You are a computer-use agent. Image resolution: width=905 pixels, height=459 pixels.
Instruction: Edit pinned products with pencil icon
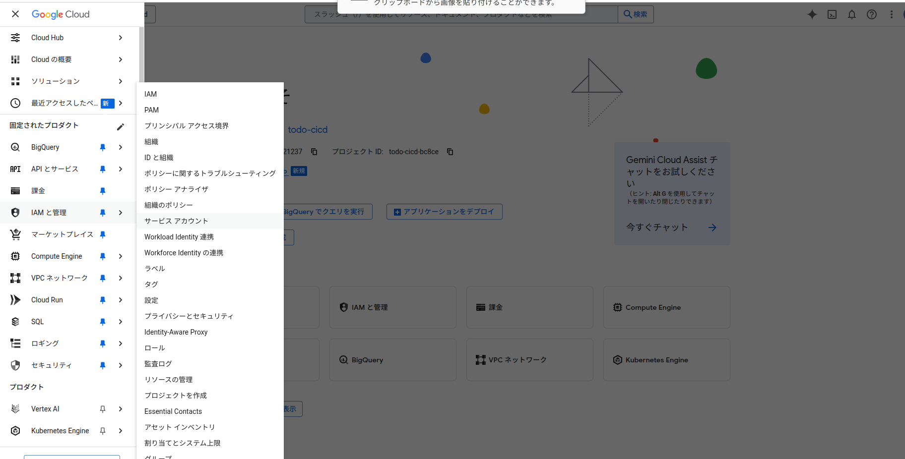pos(121,127)
